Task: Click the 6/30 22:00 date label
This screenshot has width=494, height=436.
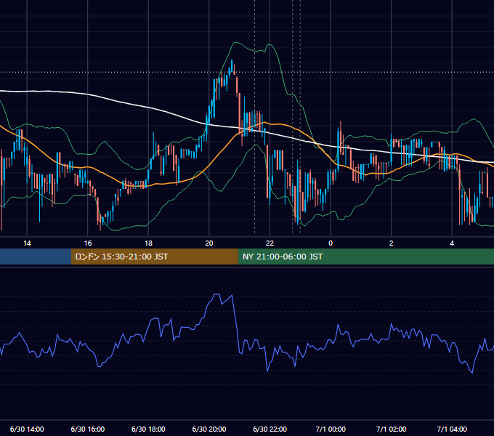Action: 270,429
